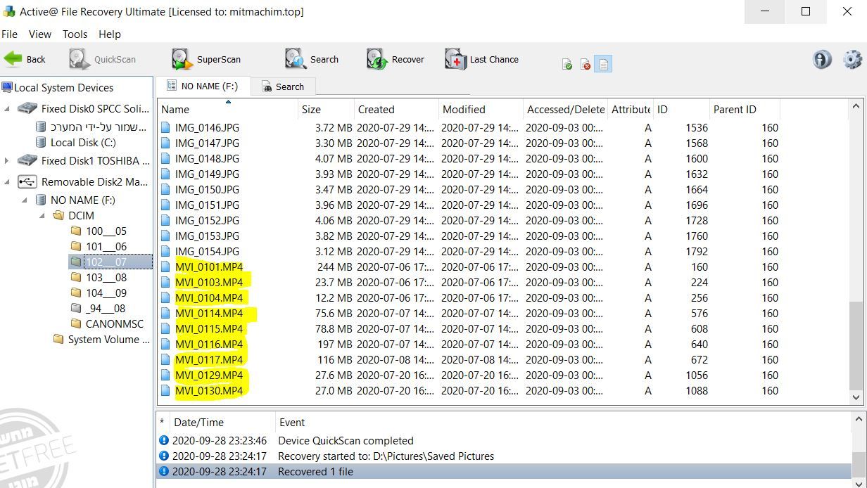867x488 pixels.
Task: Click the green checkmark file filter icon
Action: point(567,65)
